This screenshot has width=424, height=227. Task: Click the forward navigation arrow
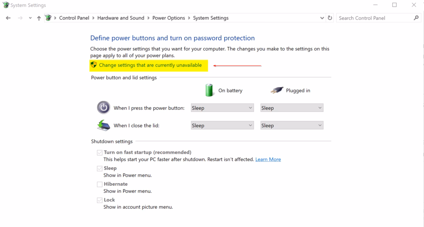[20, 18]
